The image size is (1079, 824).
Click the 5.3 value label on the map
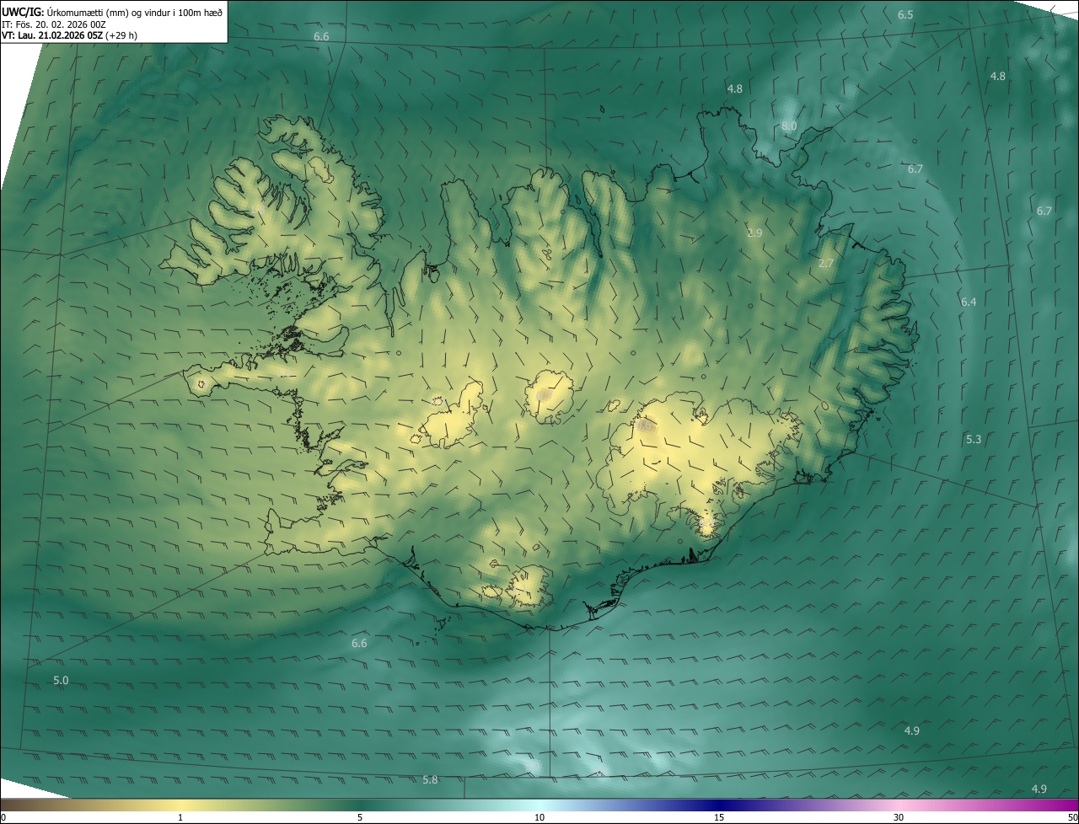pos(974,439)
